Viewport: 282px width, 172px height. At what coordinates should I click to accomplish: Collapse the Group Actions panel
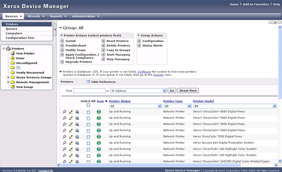click(x=139, y=35)
